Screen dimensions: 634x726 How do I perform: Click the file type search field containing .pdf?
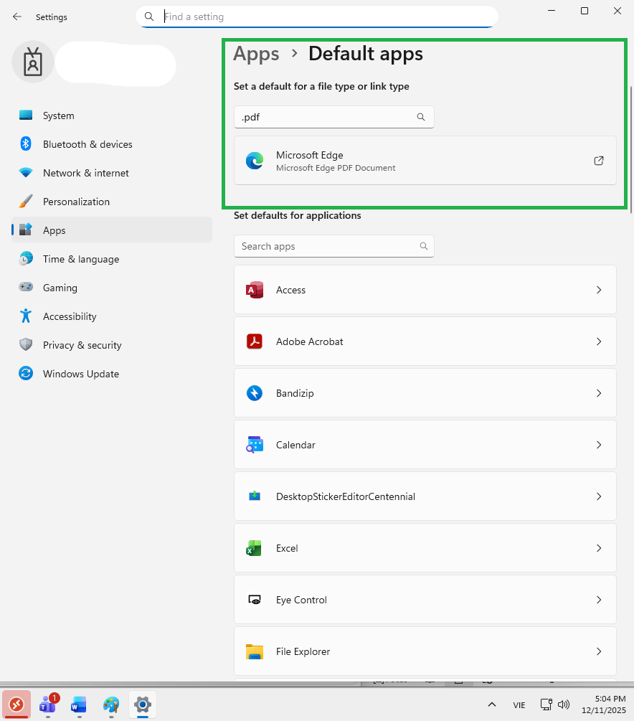point(333,117)
